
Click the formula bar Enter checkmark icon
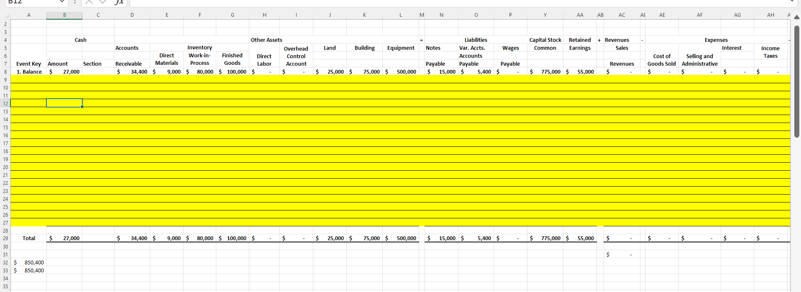103,2
